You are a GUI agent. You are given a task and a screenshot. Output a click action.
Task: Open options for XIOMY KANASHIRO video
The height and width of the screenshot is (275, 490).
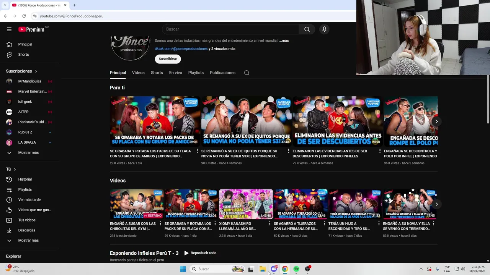[269, 224]
